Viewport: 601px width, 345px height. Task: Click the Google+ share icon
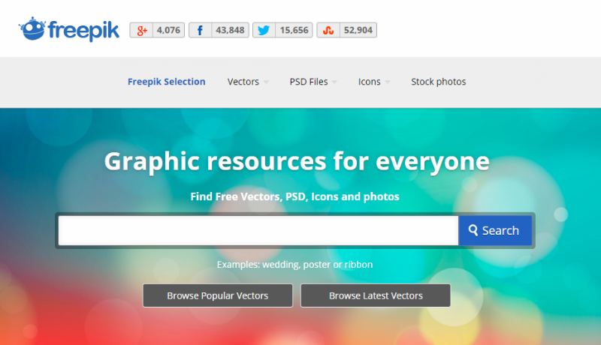141,30
